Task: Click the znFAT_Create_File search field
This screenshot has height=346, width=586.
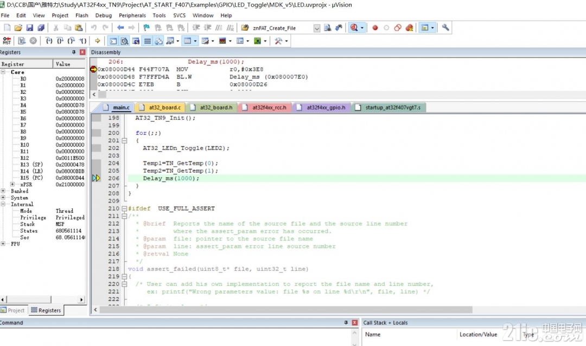Action: [283, 28]
